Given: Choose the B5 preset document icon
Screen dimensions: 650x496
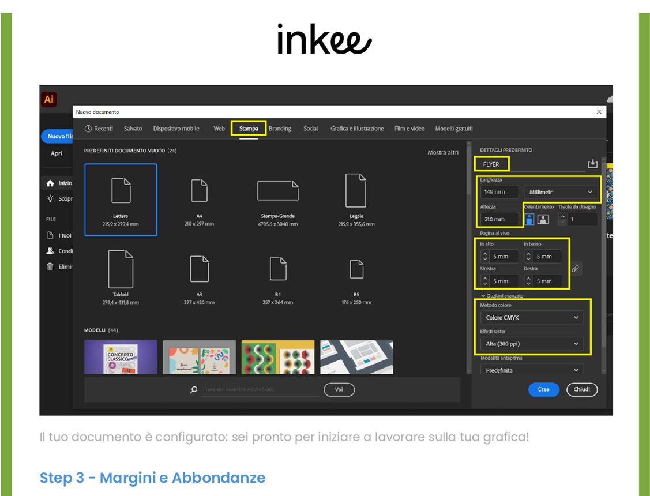Looking at the screenshot, I should pos(356,269).
